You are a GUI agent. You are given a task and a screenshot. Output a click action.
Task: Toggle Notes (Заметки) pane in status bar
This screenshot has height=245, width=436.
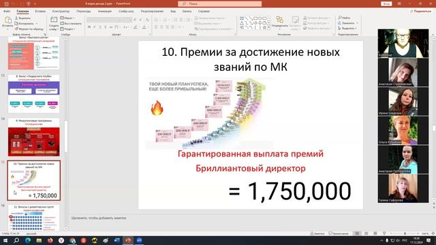(317, 233)
